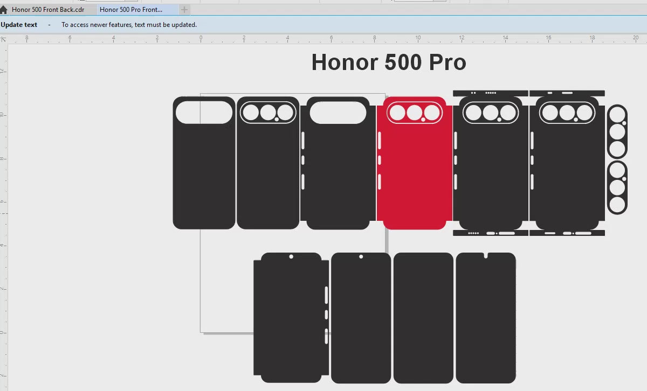Select the top edge strip above the fifth skin
647x391 pixels.
point(490,93)
